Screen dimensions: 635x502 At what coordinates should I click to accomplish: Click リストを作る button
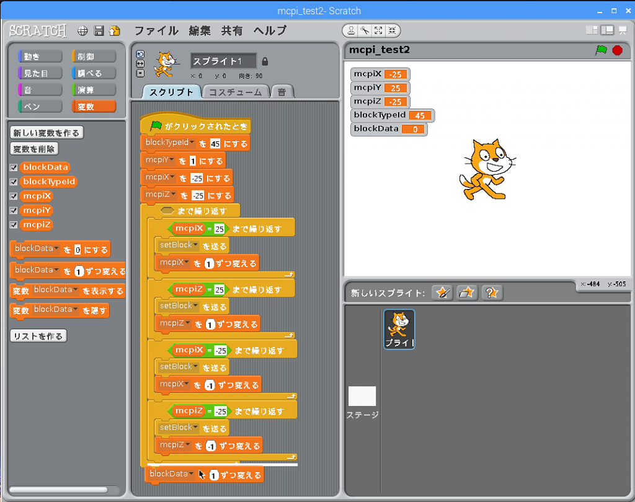[x=38, y=336]
